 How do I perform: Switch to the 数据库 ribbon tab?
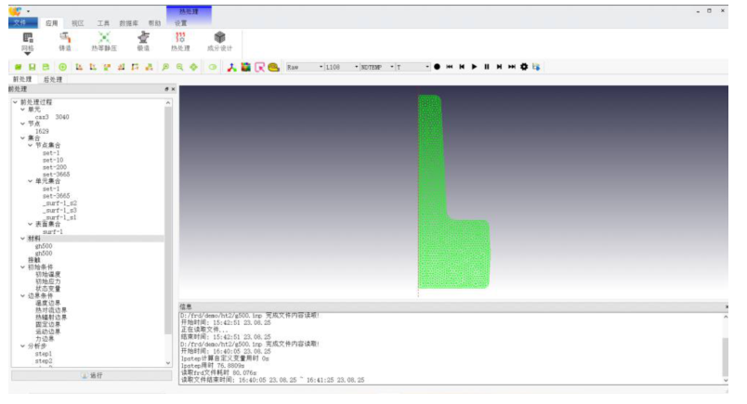click(128, 23)
